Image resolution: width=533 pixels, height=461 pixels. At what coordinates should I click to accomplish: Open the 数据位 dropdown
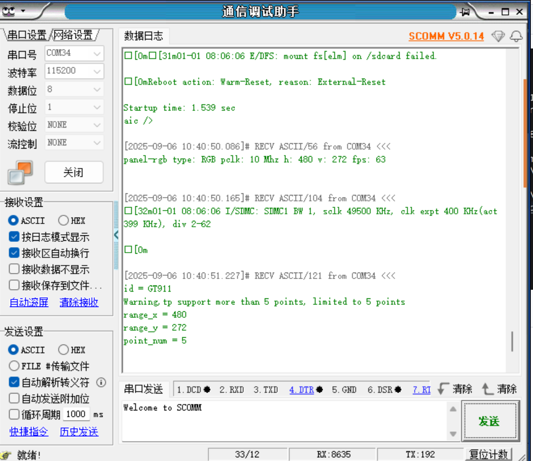coord(74,89)
